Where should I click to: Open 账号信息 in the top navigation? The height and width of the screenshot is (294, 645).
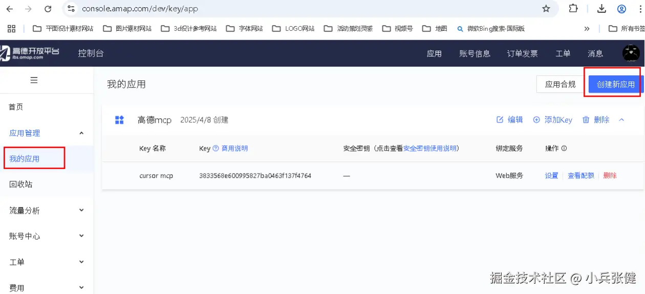pyautogui.click(x=475, y=53)
